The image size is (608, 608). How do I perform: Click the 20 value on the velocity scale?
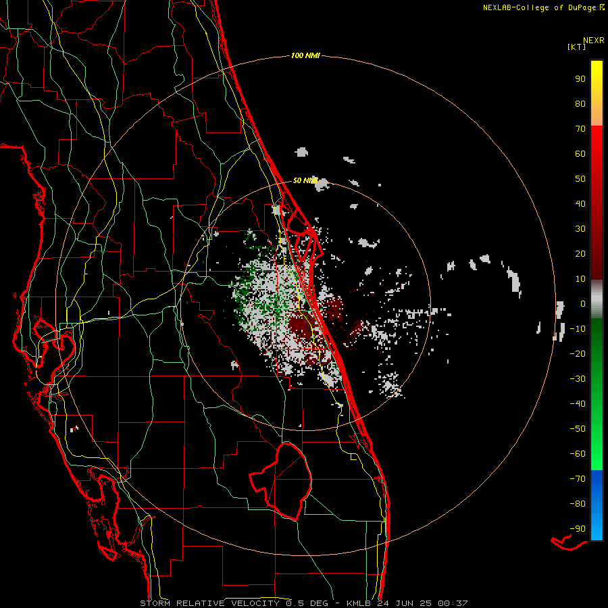[580, 253]
